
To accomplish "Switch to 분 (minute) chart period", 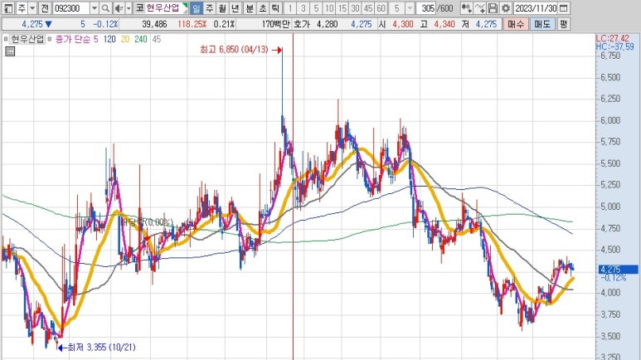I will click(250, 7).
